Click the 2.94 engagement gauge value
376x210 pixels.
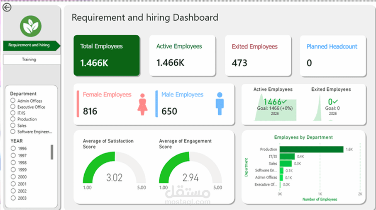(x=190, y=178)
